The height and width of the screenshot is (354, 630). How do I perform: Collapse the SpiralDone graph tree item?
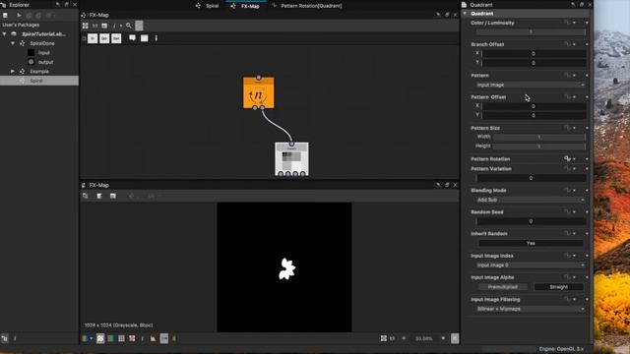[x=13, y=43]
